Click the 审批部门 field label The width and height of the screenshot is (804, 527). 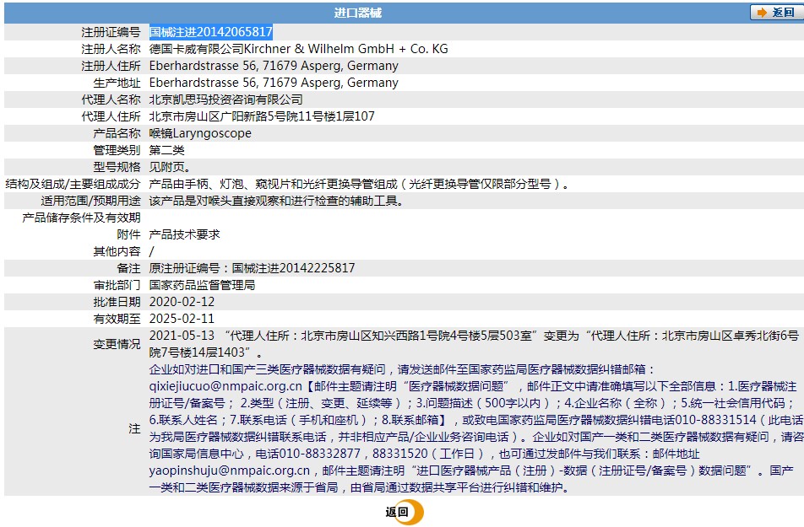117,285
